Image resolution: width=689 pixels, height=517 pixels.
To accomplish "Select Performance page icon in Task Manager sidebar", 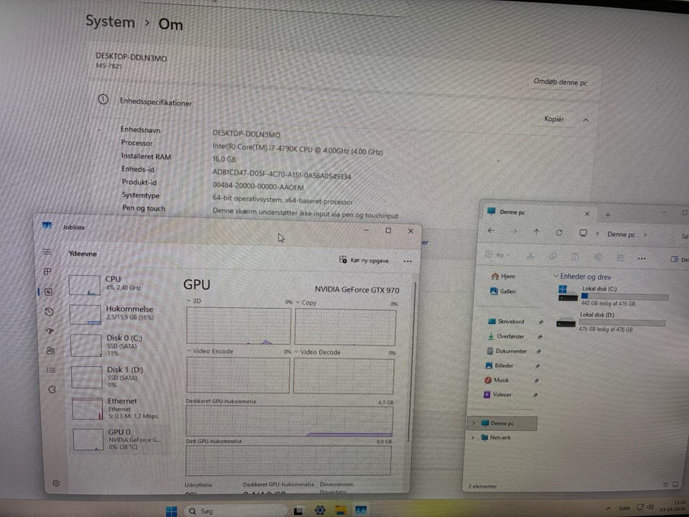I will pyautogui.click(x=48, y=292).
